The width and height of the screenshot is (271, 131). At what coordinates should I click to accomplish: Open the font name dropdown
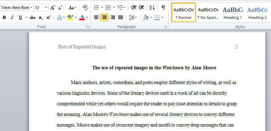pyautogui.click(x=31, y=8)
